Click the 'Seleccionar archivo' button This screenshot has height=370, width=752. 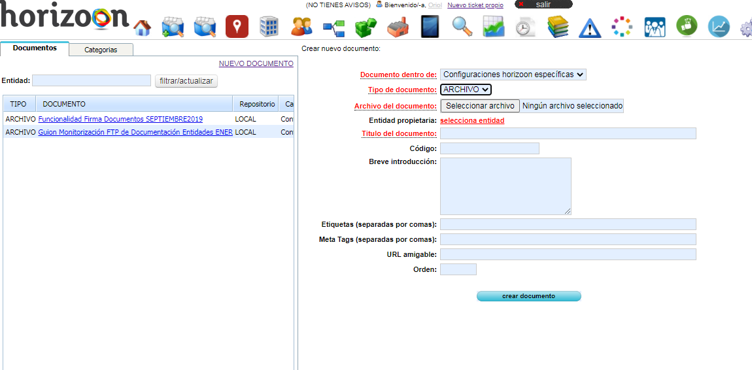[x=480, y=105]
